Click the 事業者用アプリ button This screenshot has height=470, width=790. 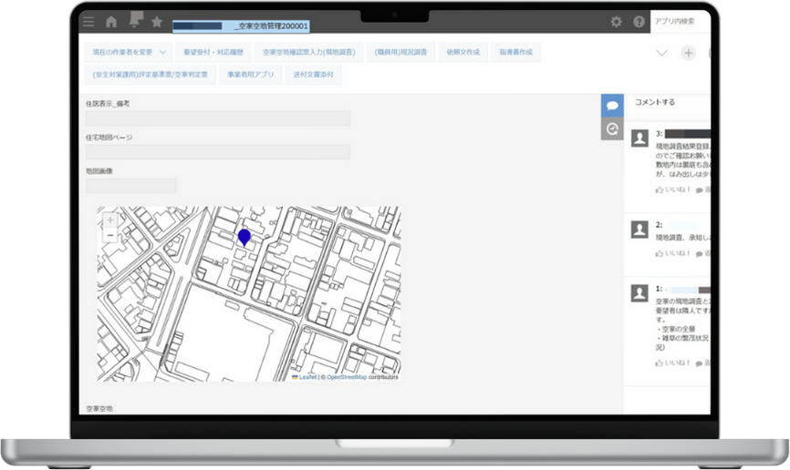pyautogui.click(x=250, y=75)
